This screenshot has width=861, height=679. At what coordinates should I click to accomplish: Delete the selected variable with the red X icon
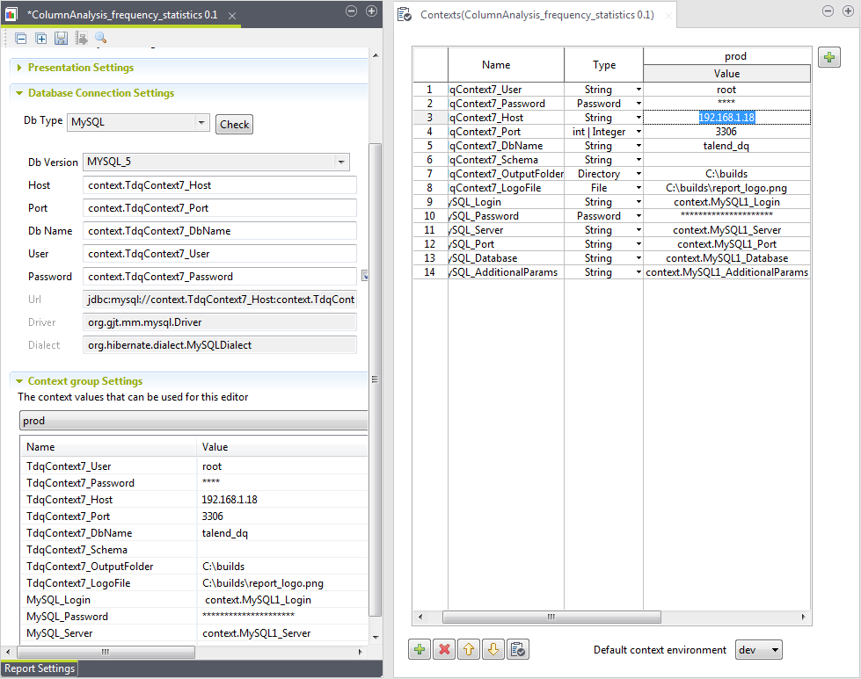pyautogui.click(x=444, y=649)
